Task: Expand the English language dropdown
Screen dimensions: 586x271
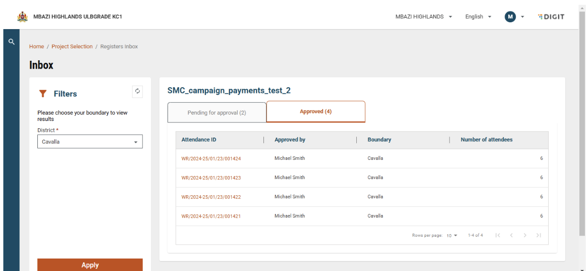Action: [x=478, y=17]
